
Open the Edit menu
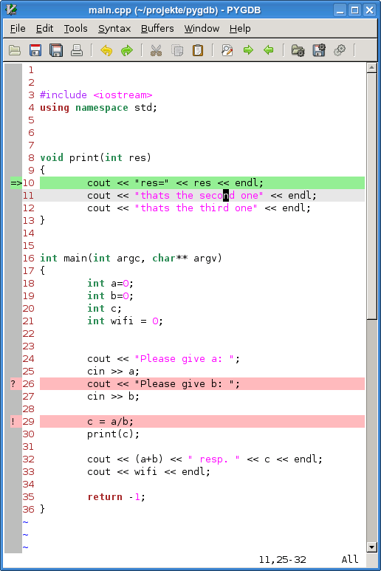click(x=44, y=28)
